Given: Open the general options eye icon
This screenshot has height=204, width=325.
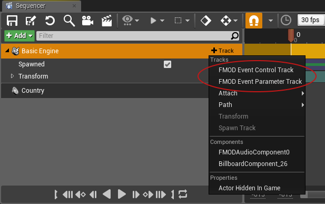Looking at the screenshot, I should [127, 21].
